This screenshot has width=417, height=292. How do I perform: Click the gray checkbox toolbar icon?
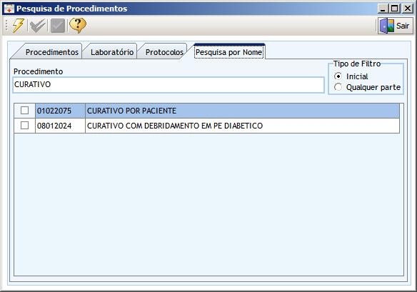pos(58,26)
